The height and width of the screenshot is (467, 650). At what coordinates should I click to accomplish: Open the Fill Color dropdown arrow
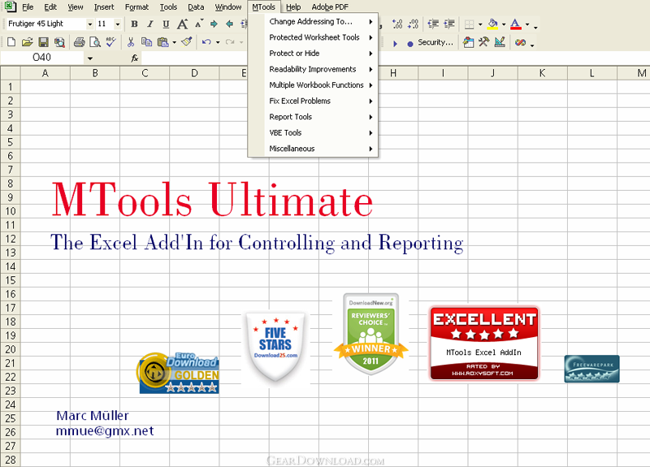tap(504, 24)
